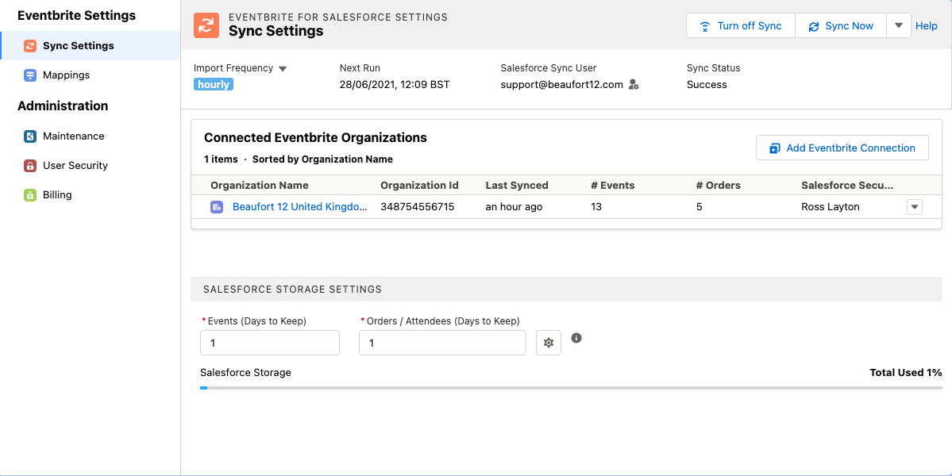
Task: Open the Maintenance page
Action: click(x=74, y=136)
